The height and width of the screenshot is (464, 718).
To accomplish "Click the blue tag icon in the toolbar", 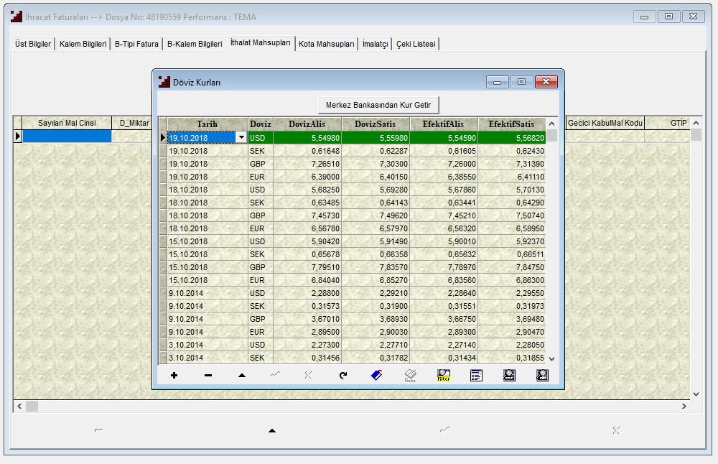I will 376,375.
